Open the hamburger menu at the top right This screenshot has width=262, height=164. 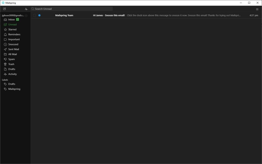pyautogui.click(x=257, y=9)
